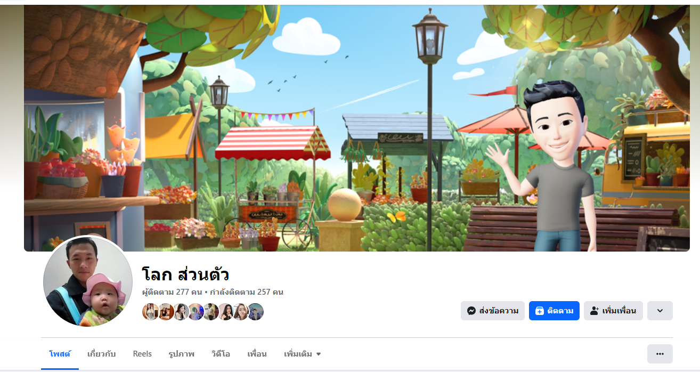
Task: Open the Reels tab
Action: [x=142, y=354]
